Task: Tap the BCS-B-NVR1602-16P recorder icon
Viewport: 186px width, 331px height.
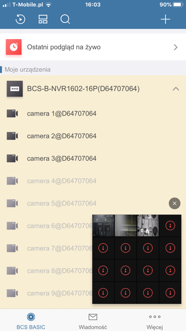Action: click(15, 89)
